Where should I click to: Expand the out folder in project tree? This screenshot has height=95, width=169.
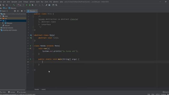click(x=1, y=18)
